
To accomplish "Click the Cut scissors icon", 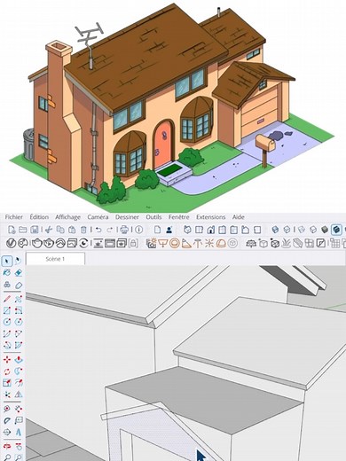I will click(49, 230).
